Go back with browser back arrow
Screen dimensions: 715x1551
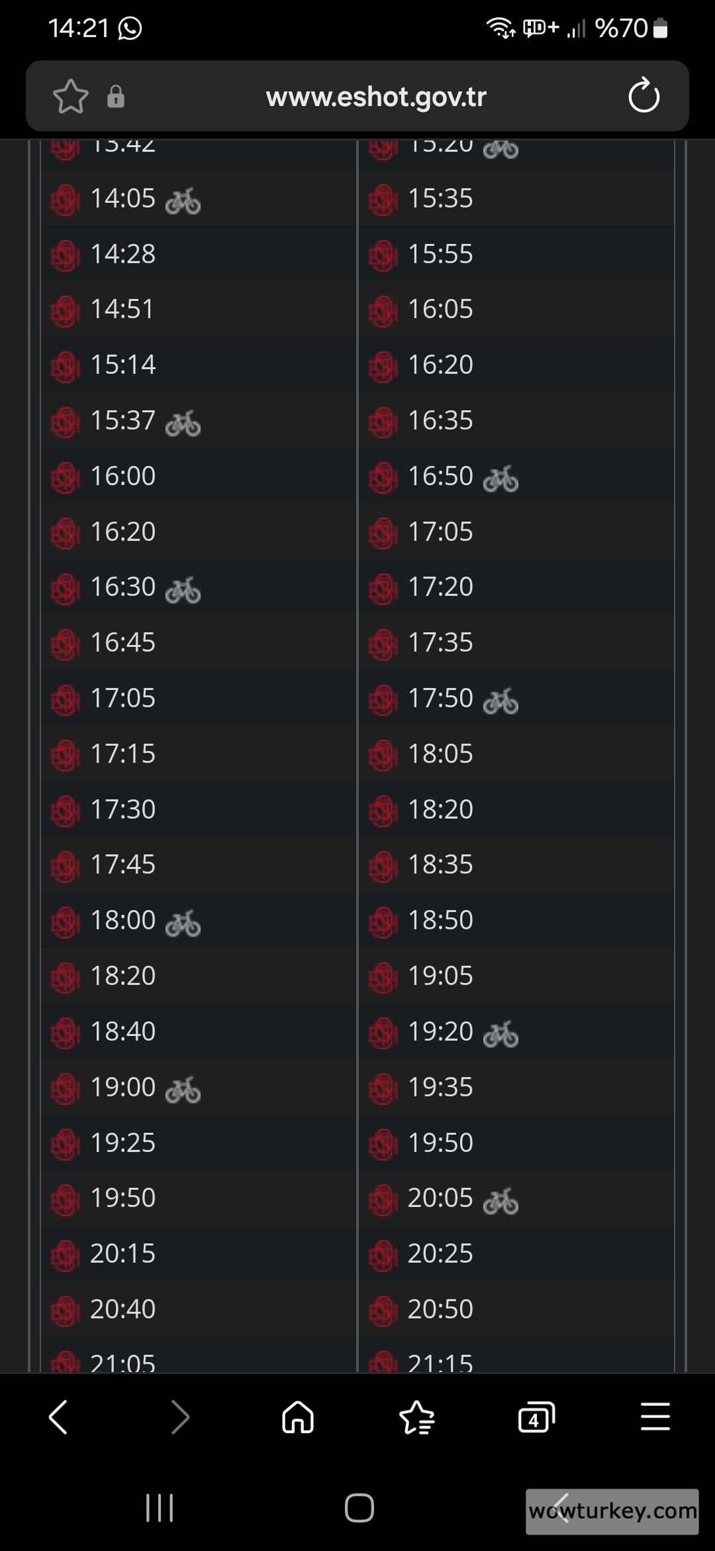(58, 1418)
